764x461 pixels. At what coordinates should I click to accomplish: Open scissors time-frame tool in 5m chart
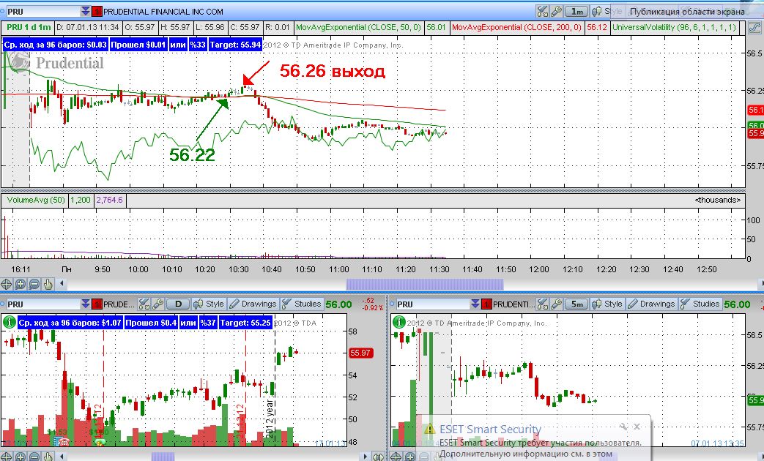[542, 304]
